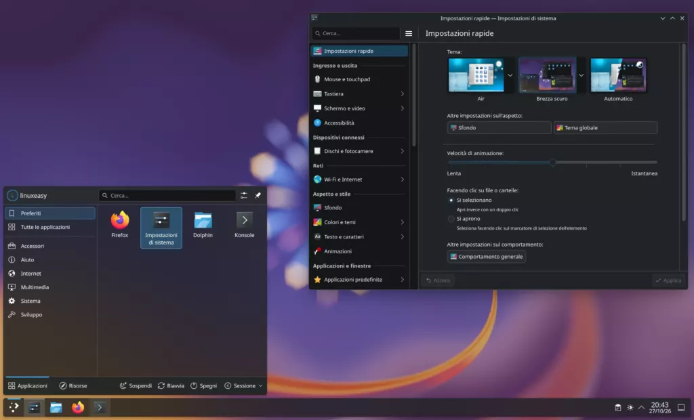Open Konsole from the taskbar
The height and width of the screenshot is (420, 694).
pos(100,407)
